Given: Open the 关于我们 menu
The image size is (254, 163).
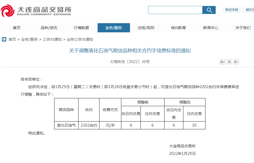Looking at the screenshot, I should (x=243, y=28).
